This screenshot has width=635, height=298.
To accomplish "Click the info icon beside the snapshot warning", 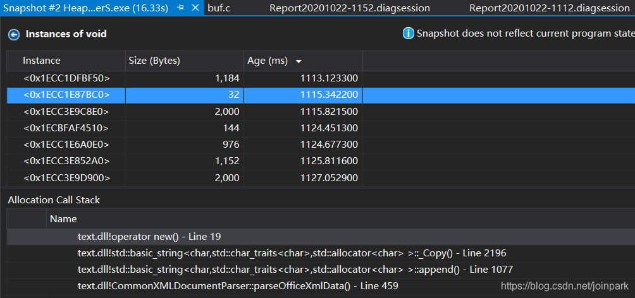I will (408, 33).
